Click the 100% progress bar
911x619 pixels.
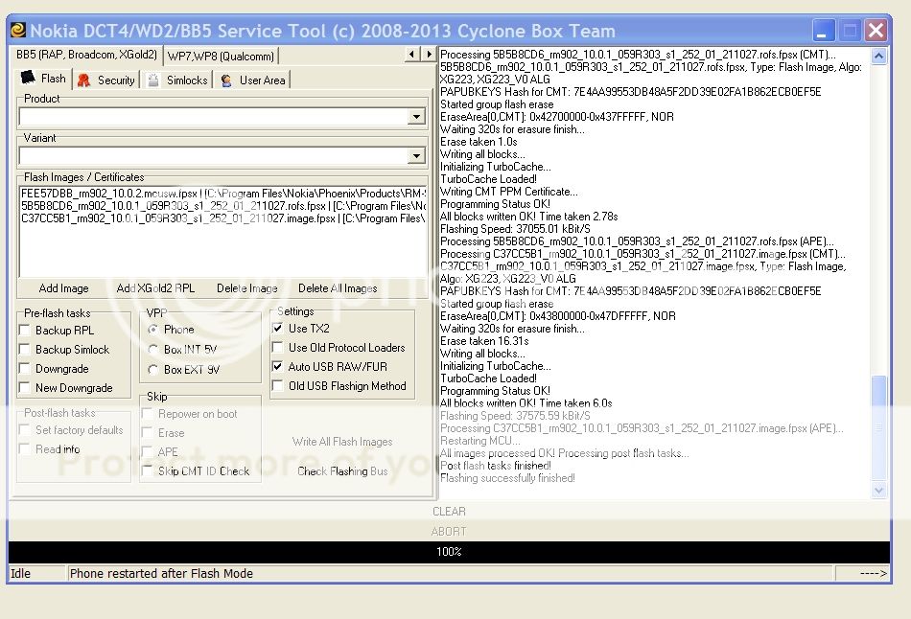click(449, 552)
